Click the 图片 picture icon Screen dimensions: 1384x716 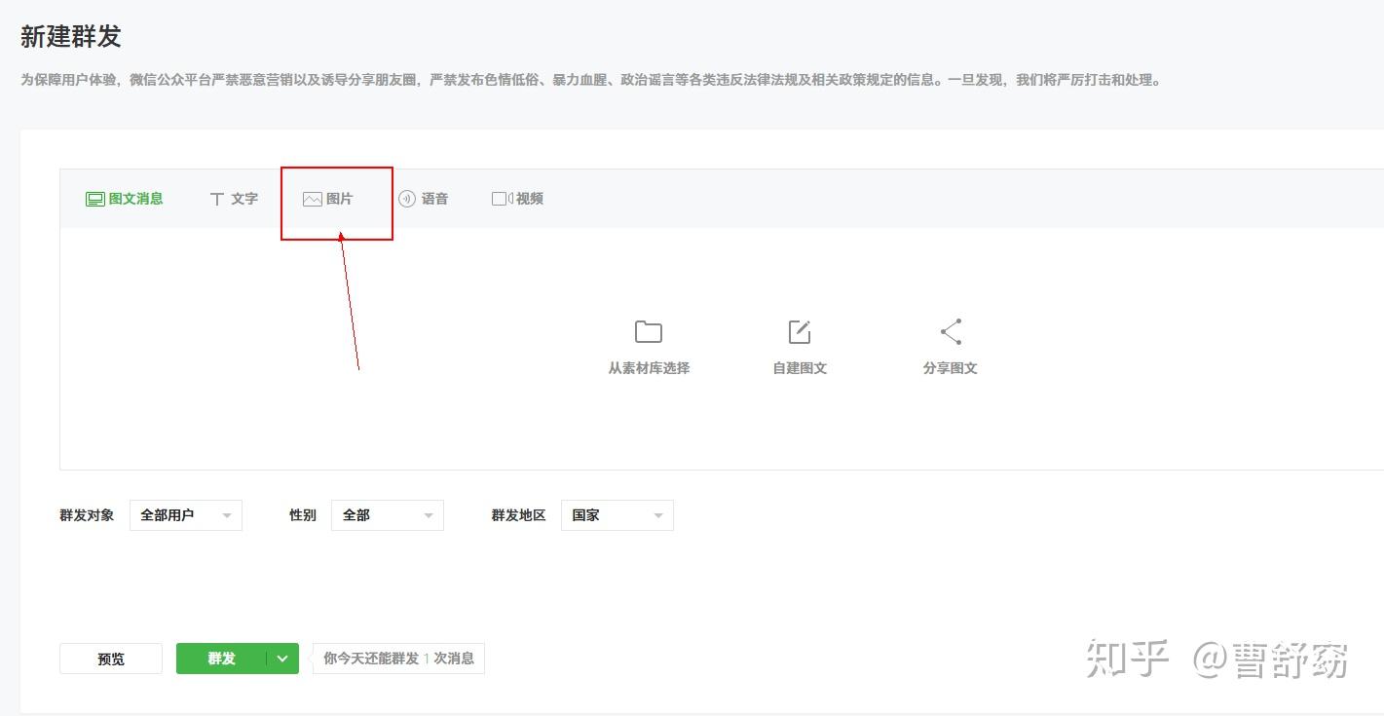pyautogui.click(x=312, y=199)
